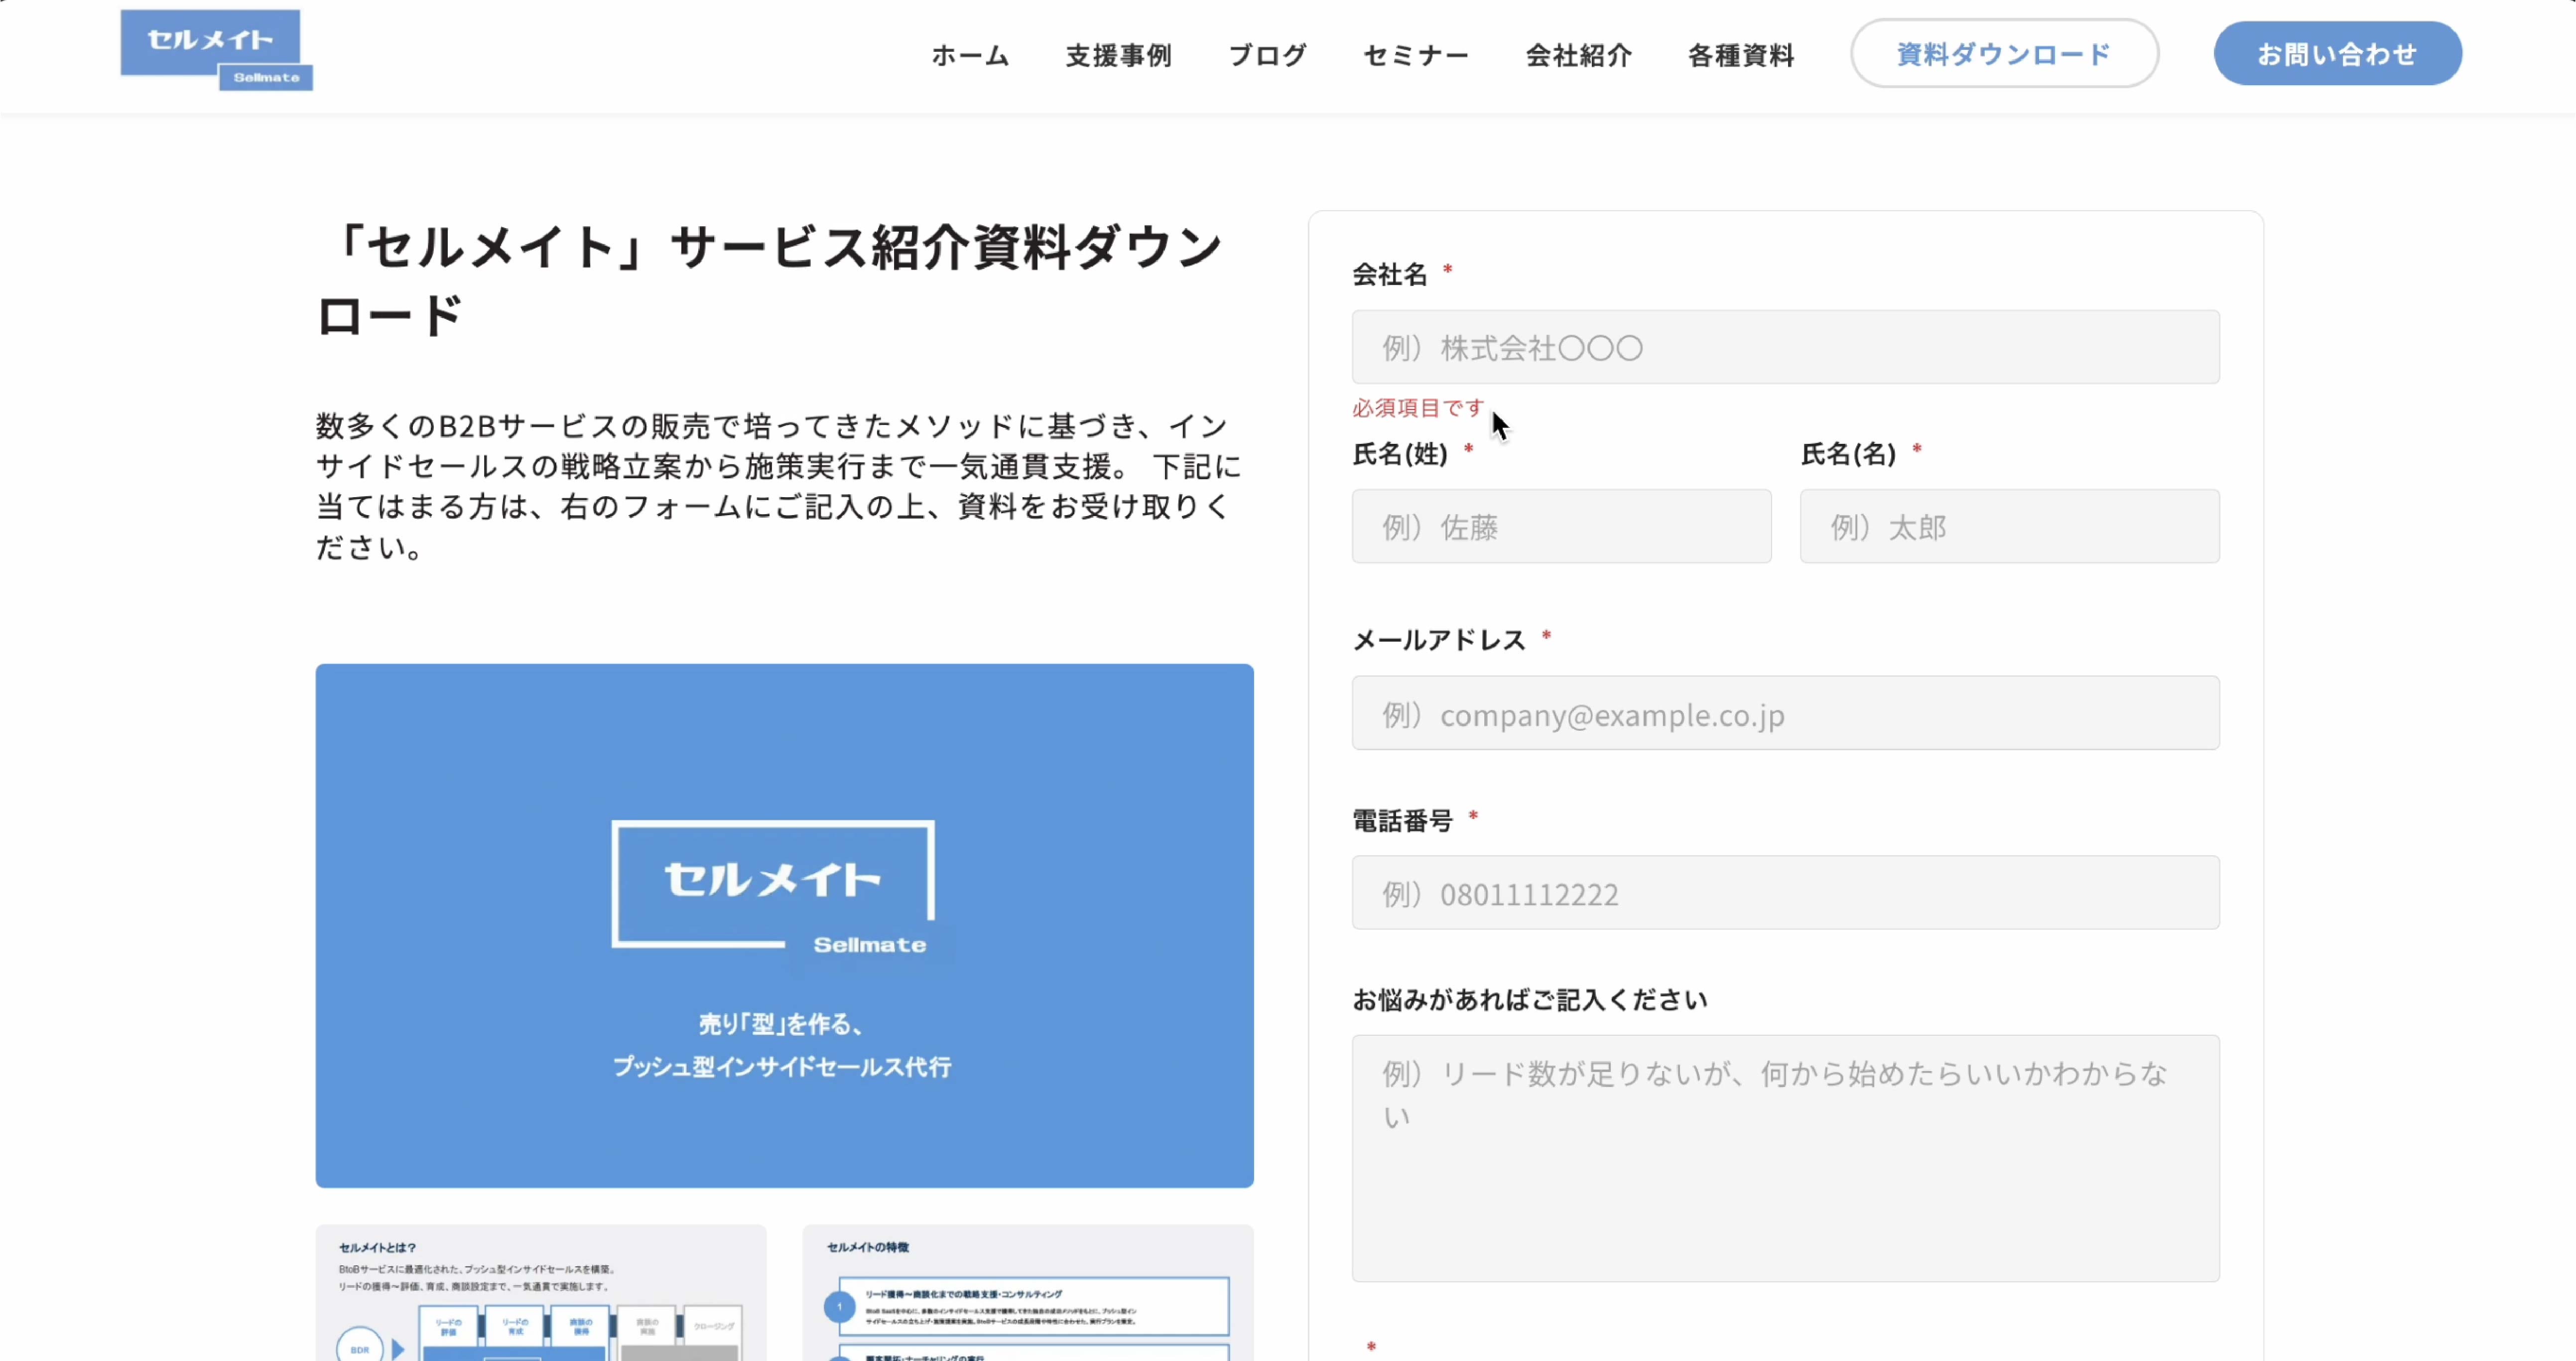Open the ホーム menu item
Screen dimensions: 2576x1361
click(x=969, y=55)
